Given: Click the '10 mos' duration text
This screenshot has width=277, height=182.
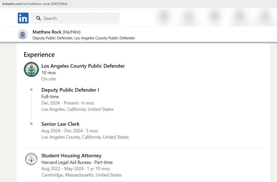Looking at the screenshot, I should 48,73.
